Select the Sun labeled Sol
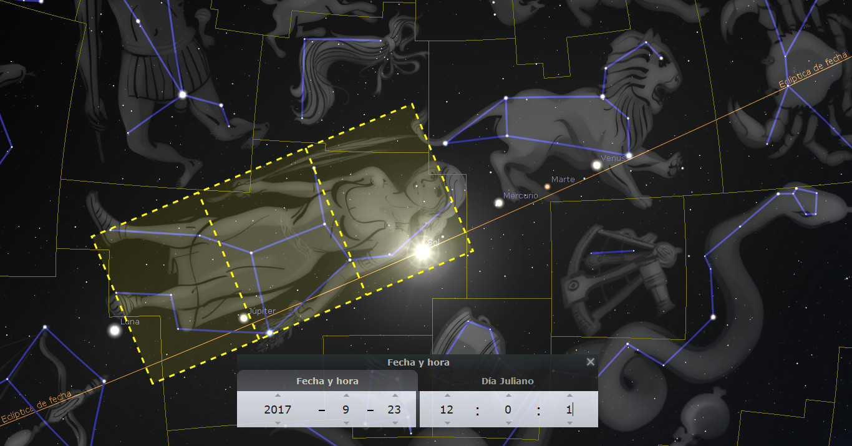The image size is (852, 446). click(x=422, y=252)
